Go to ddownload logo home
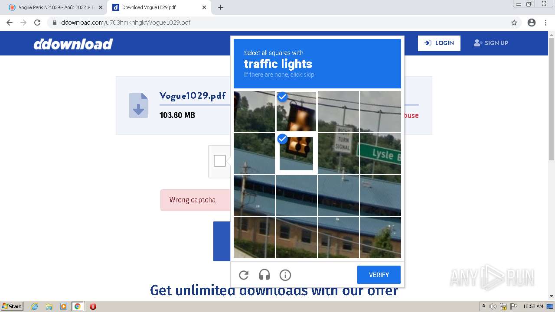Viewport: 555px width, 312px height. pos(73,44)
